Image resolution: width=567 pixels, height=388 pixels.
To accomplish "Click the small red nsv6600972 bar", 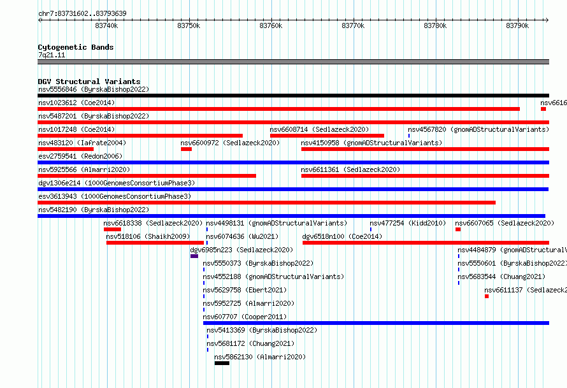I will pos(186,149).
